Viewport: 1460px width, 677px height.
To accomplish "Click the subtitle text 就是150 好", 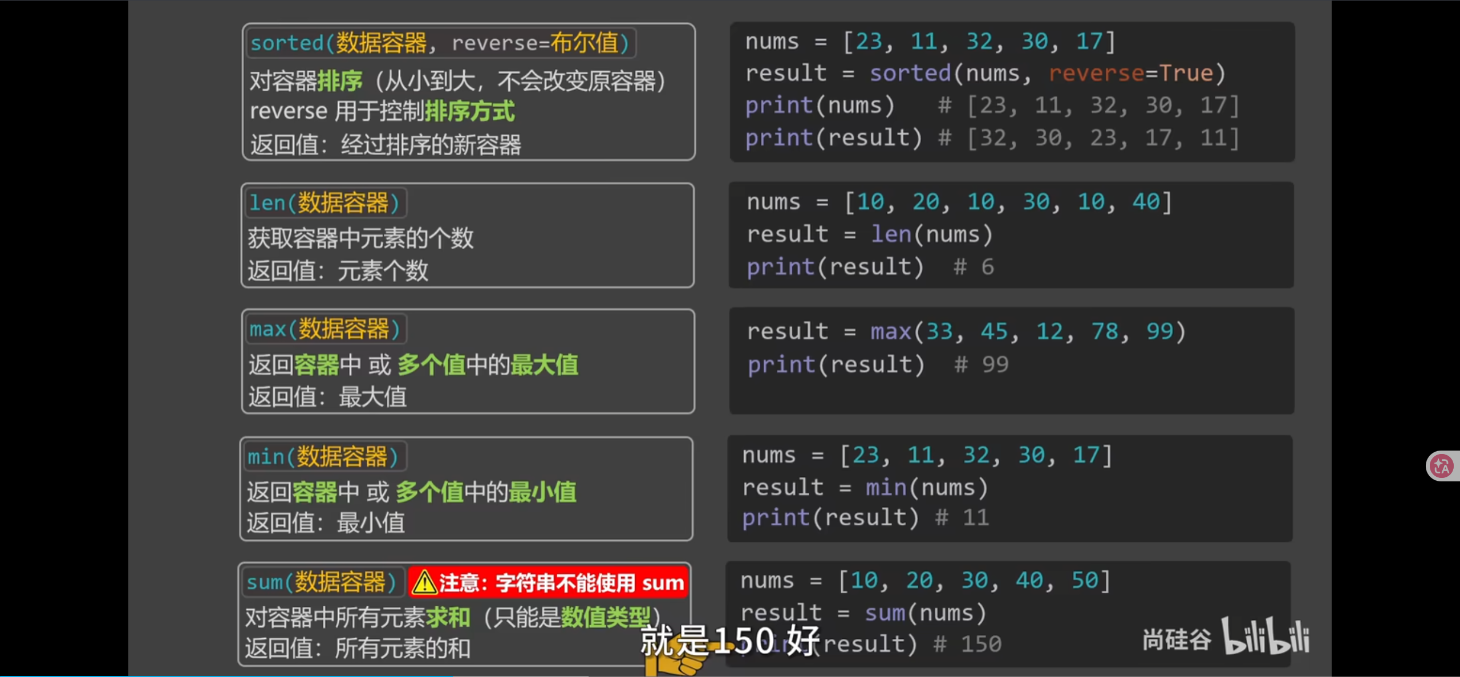I will click(x=730, y=640).
